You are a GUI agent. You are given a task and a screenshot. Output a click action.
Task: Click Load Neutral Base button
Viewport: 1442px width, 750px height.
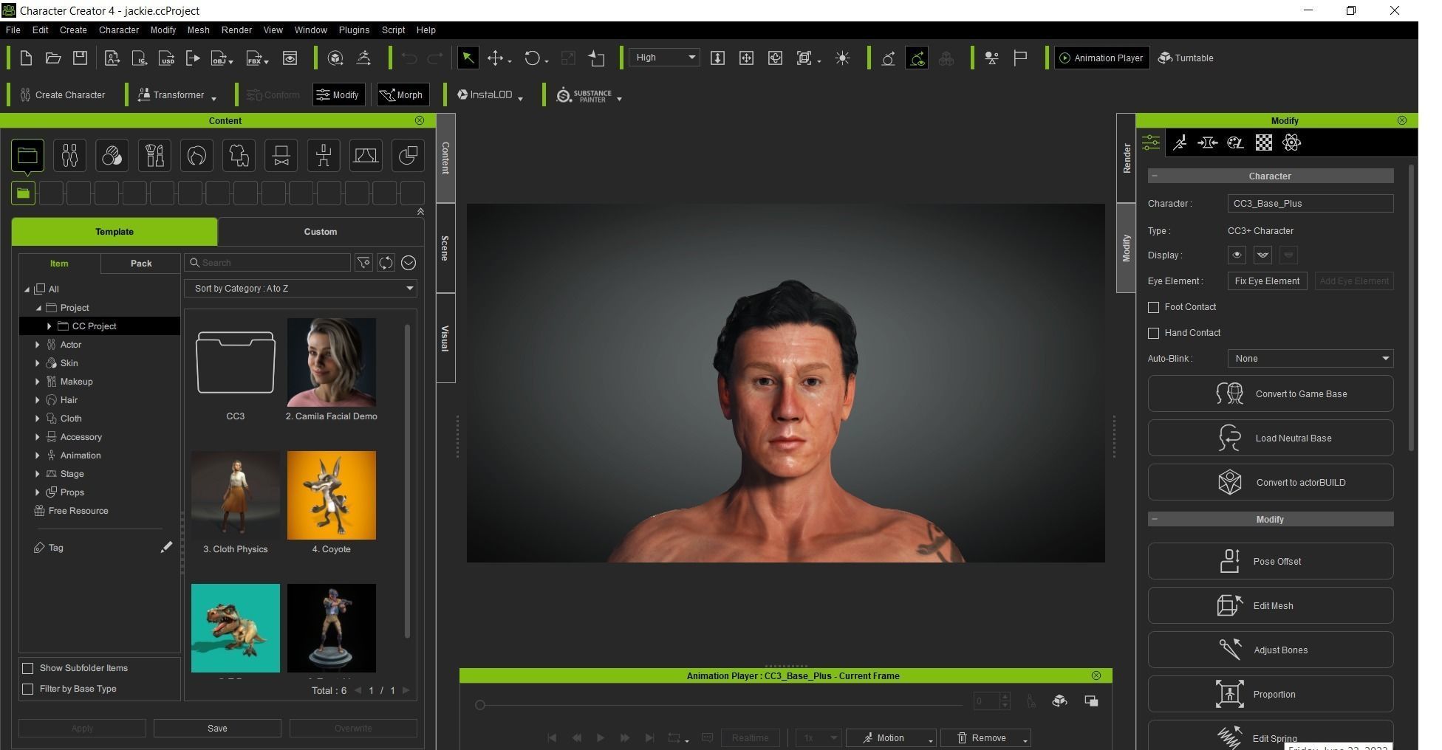[x=1271, y=438]
